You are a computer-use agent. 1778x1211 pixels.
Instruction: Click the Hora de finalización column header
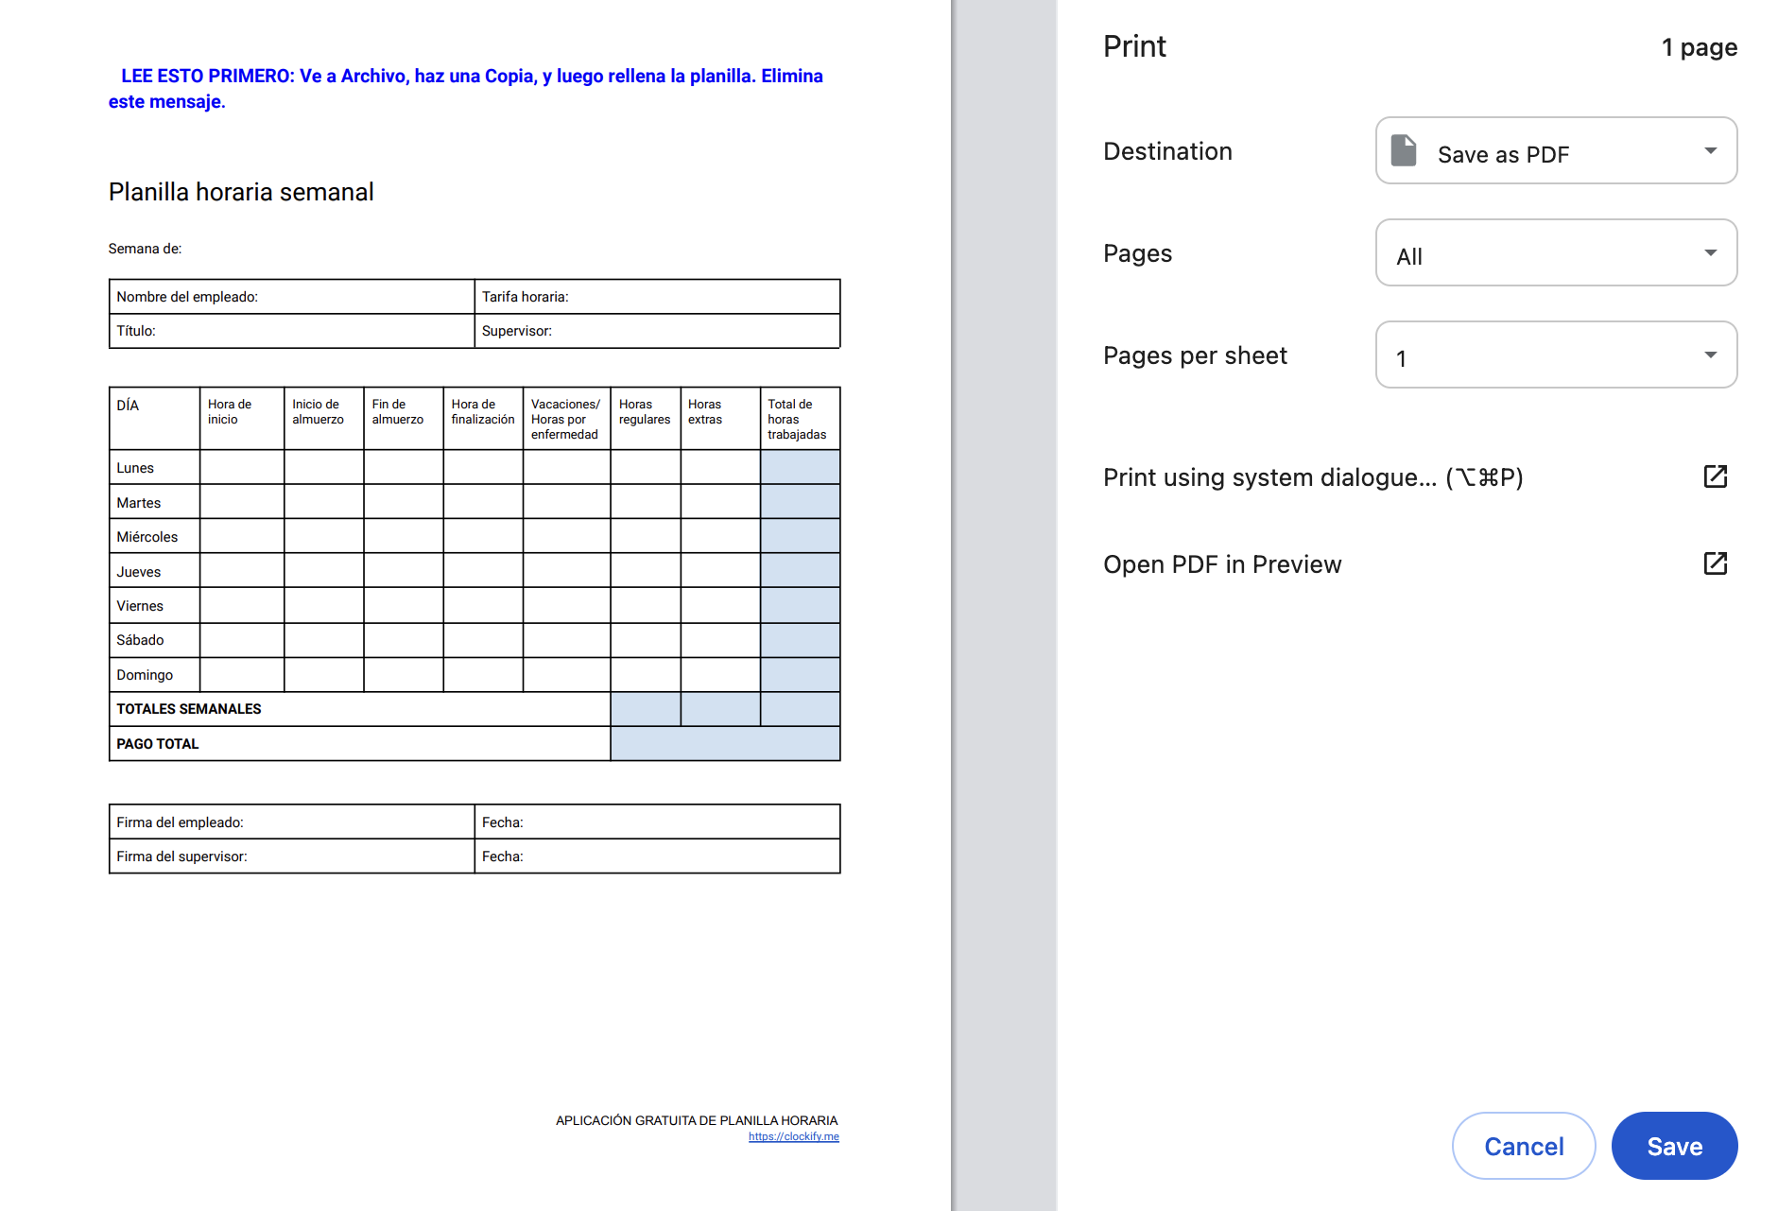483,418
